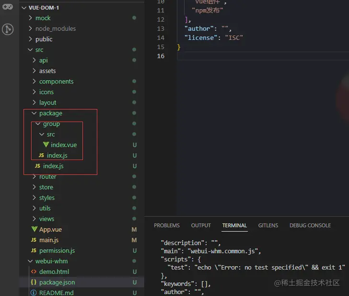Click the M status badge of App.vue
Screen dimensions: 349x296
pyautogui.click(x=134, y=229)
